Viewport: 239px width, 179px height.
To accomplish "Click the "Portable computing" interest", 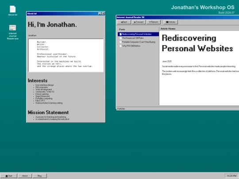I will tap(44, 99).
